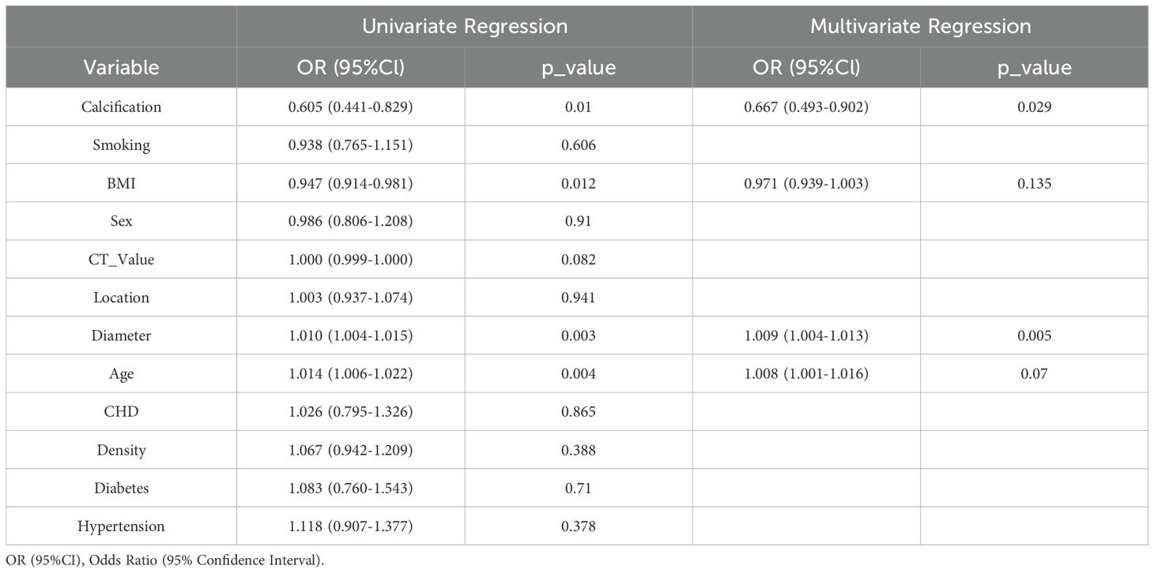Select the Density p_value 0.388 cell
The width and height of the screenshot is (1154, 573).
tap(579, 450)
